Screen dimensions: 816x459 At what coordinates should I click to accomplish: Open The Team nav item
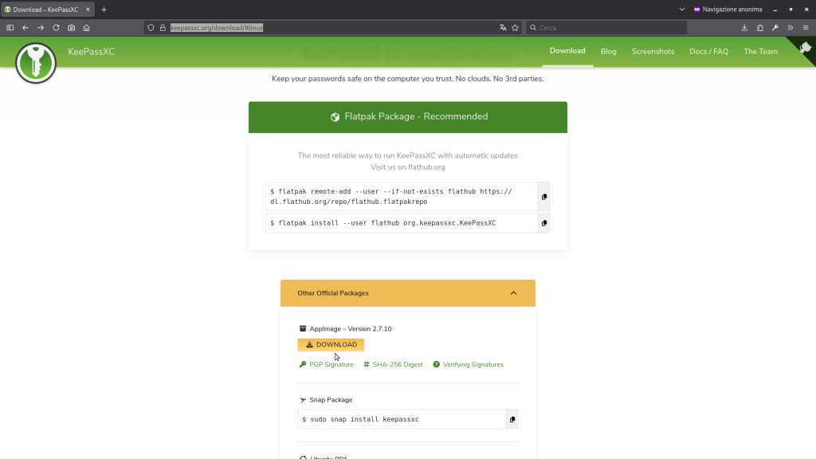[x=760, y=52]
